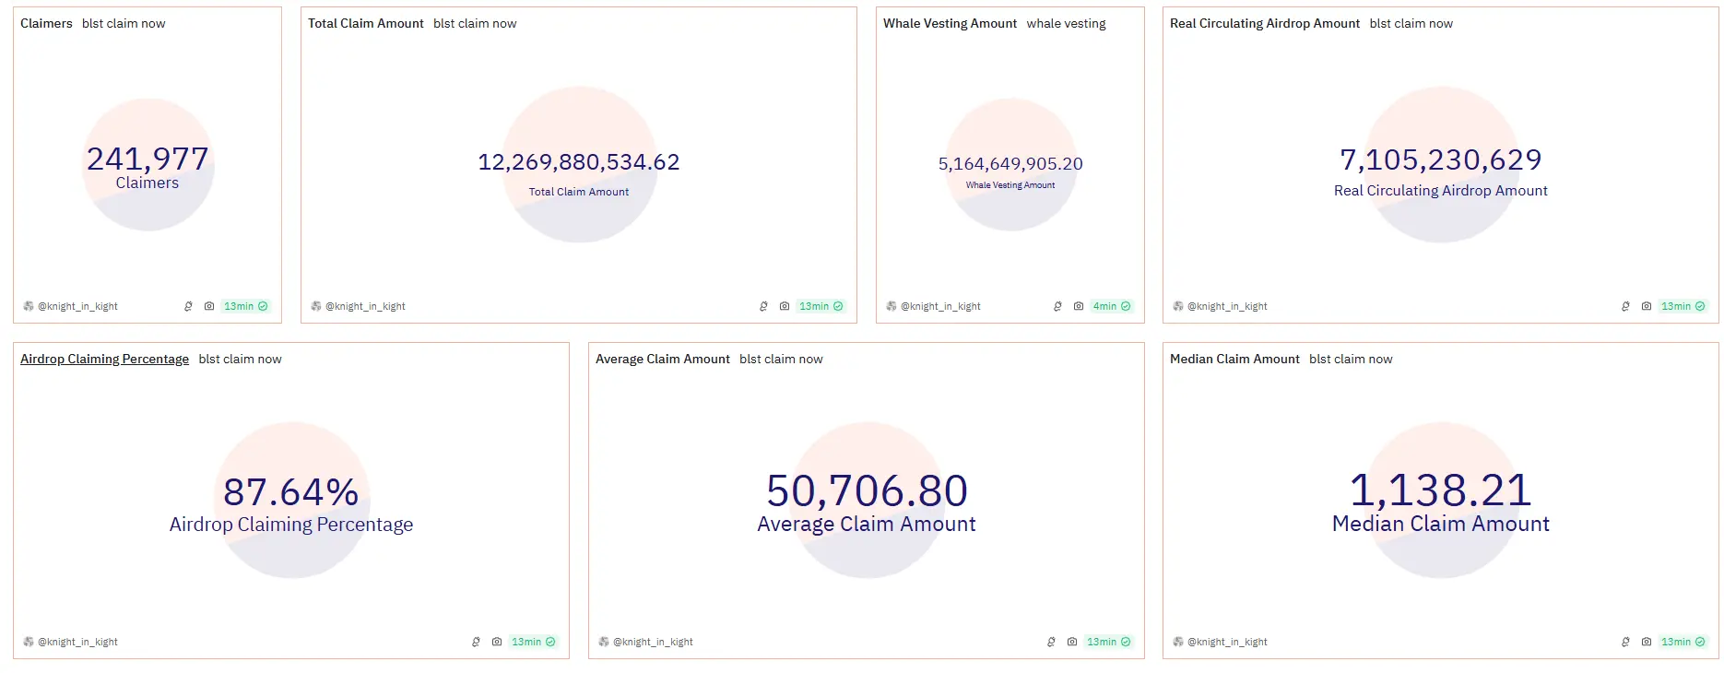Click camera icon in Average Claim Amount card

pos(1072,642)
